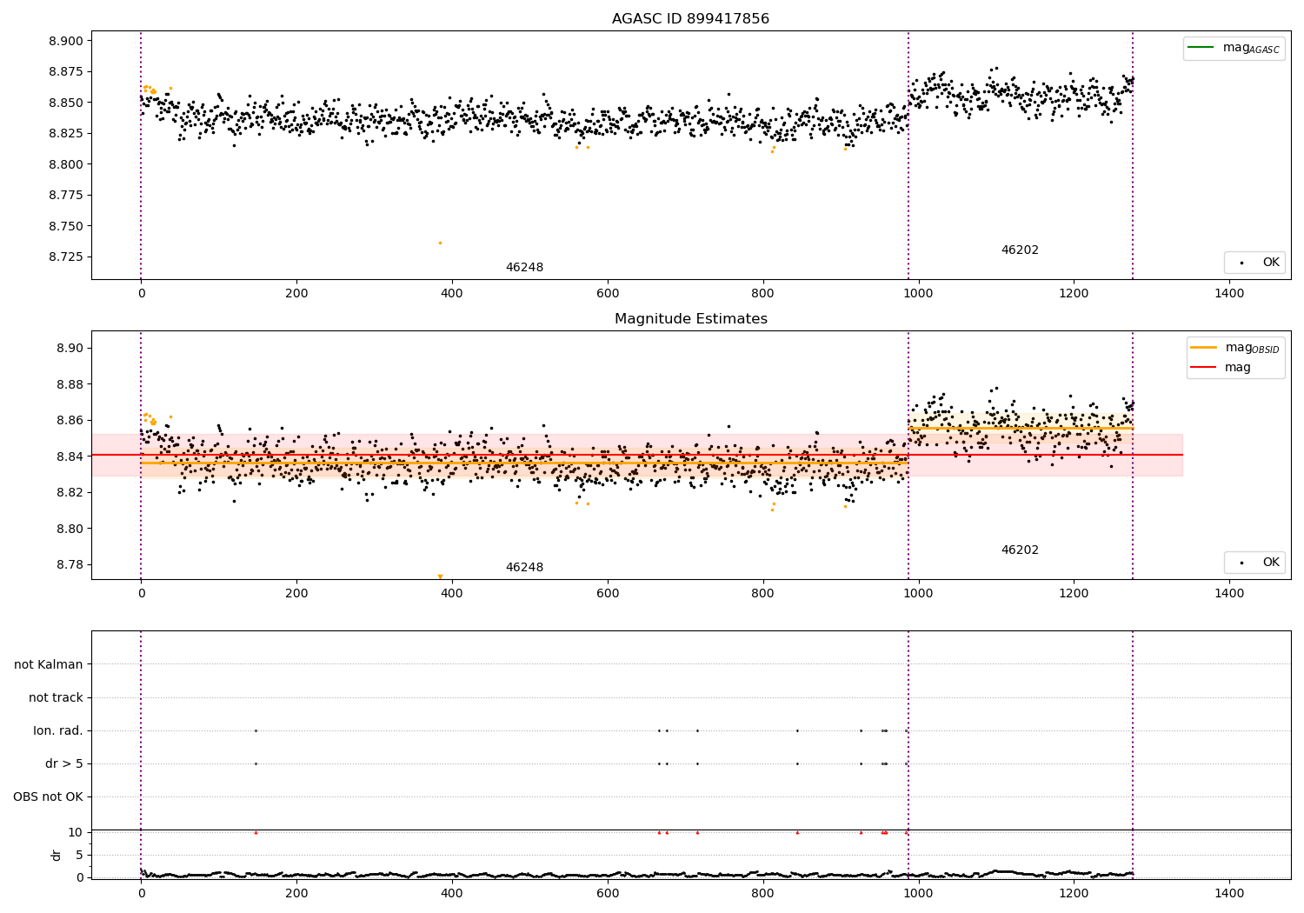This screenshot has width=1304, height=913.
Task: Click the 8.875 y-axis tick label
Action: [x=65, y=72]
